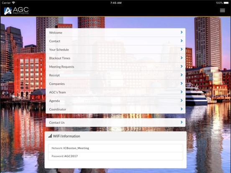
Task: Select the Network ICBoston_Meeting field
Action: [x=116, y=148]
